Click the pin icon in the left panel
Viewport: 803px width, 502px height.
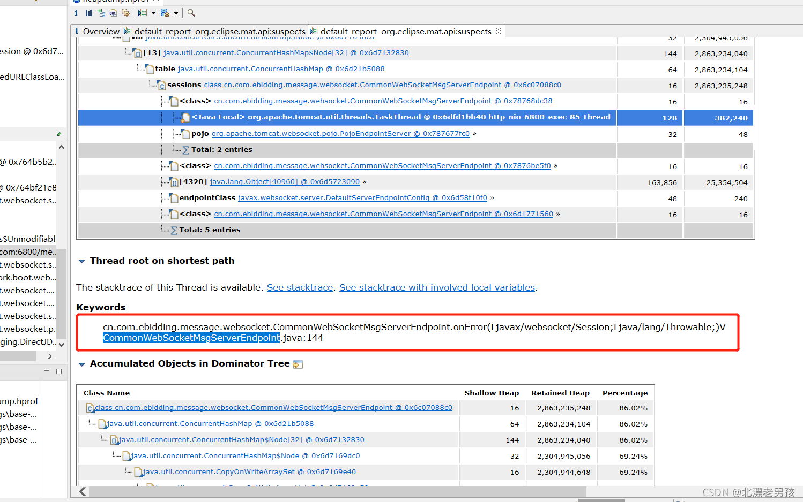pos(59,134)
